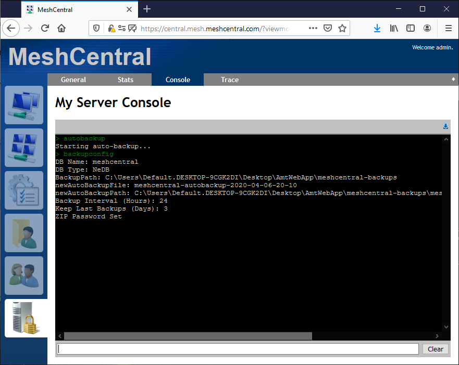Click the 'My Server Console' heading
This screenshot has width=459, height=365.
[113, 102]
